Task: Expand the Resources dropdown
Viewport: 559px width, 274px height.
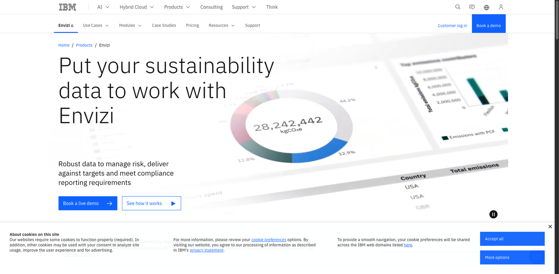Action: point(222,26)
